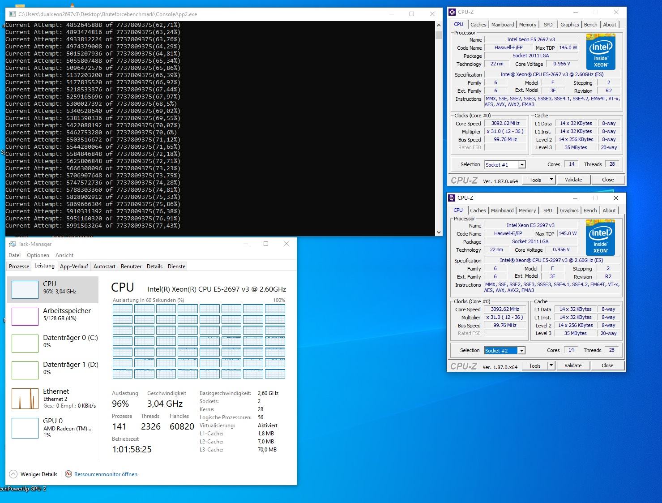Switch to Prozesse tab in Task-Manager
The width and height of the screenshot is (662, 503).
(x=19, y=267)
